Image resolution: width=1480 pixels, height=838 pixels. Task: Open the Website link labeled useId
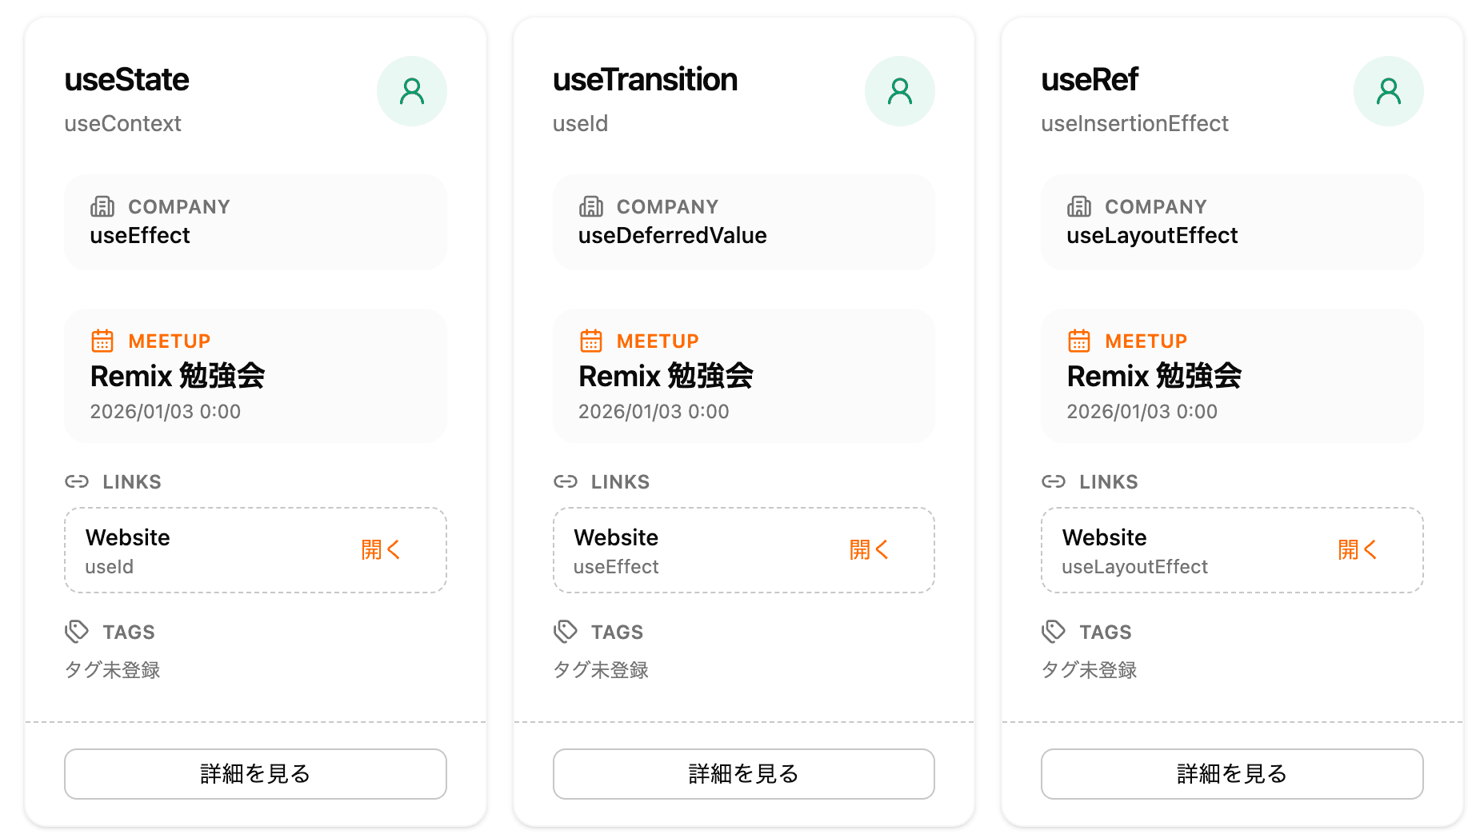381,550
